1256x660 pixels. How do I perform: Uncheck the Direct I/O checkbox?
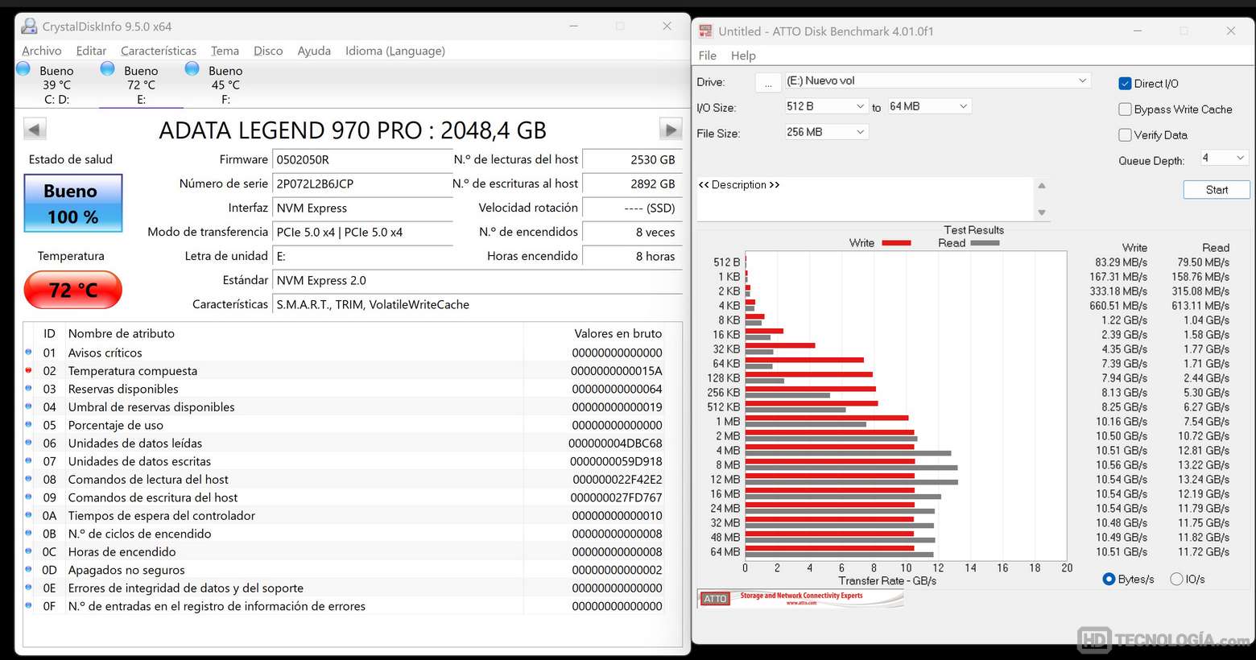pos(1125,84)
